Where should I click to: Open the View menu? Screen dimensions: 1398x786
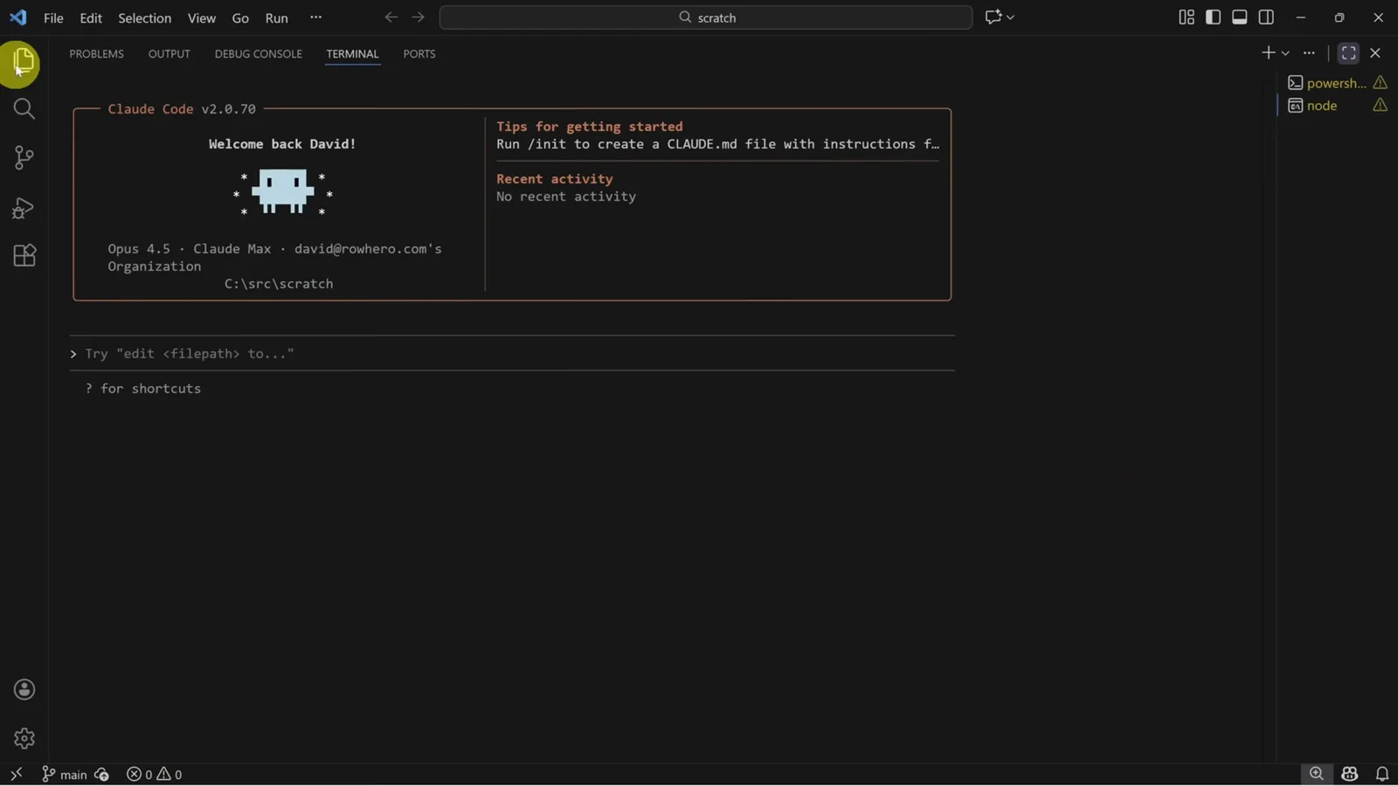click(202, 17)
